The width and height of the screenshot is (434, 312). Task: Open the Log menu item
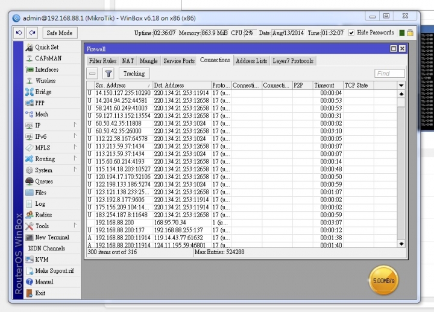click(x=40, y=203)
